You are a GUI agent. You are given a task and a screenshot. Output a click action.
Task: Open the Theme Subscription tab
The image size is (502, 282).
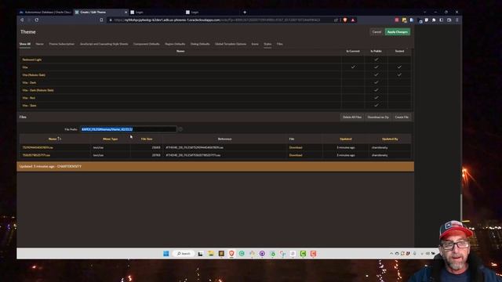click(x=61, y=44)
